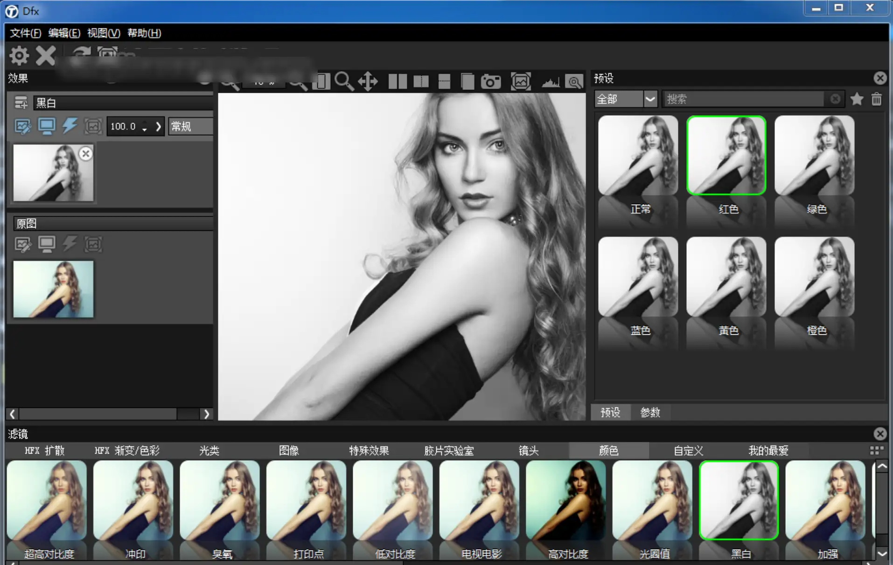Switch to the 参数 tab
The image size is (893, 565).
pos(650,413)
